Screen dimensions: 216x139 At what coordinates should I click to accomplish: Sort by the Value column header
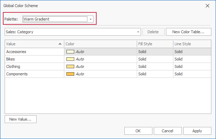[x=34, y=44]
